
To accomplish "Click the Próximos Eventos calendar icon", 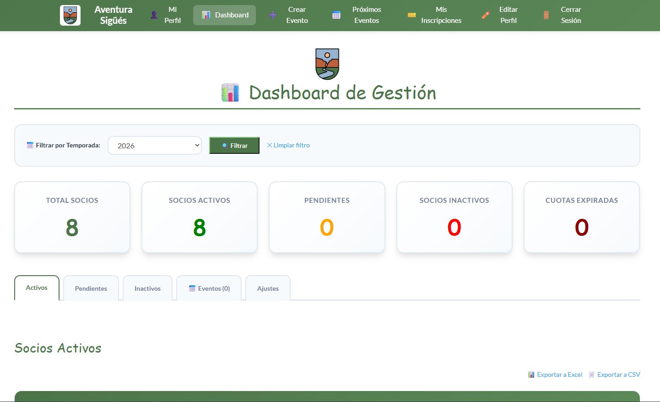I will coord(336,15).
